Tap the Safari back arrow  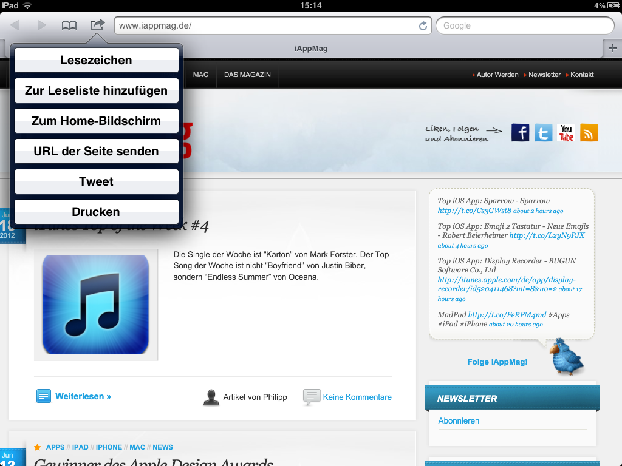(x=15, y=25)
